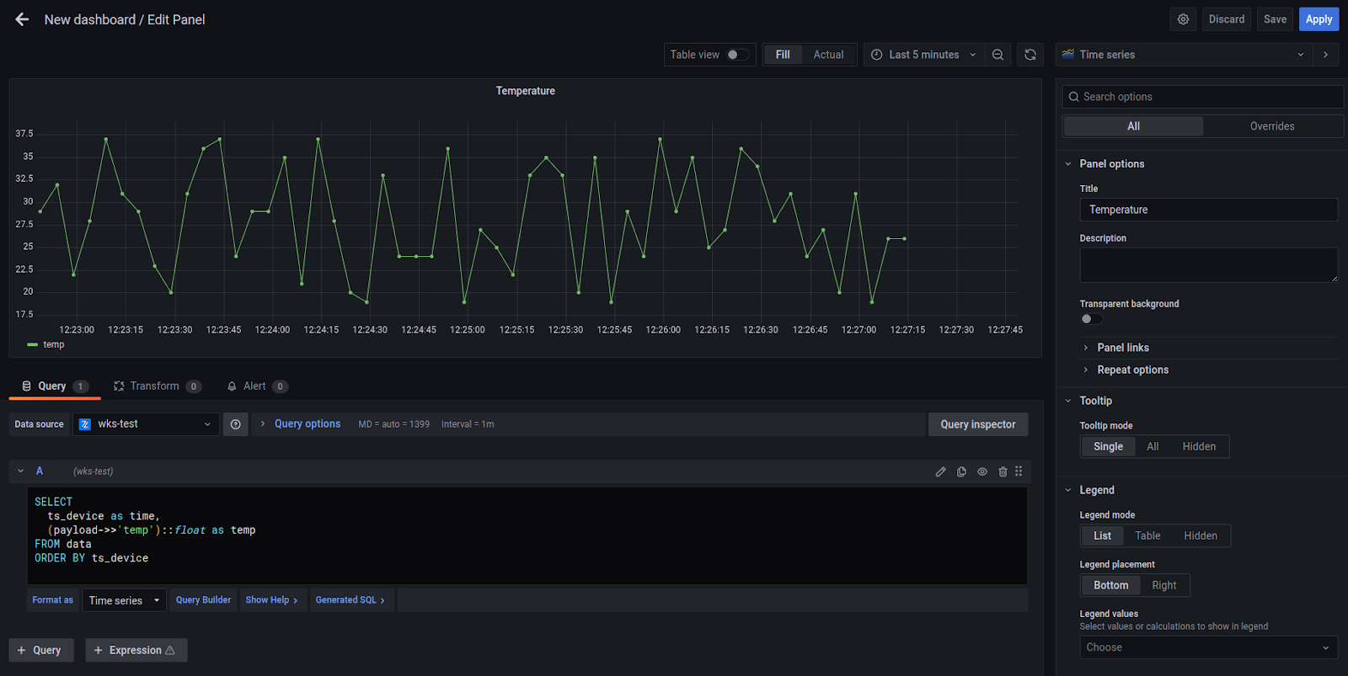Refresh the dashboard panel
1348x676 pixels.
click(x=1030, y=55)
